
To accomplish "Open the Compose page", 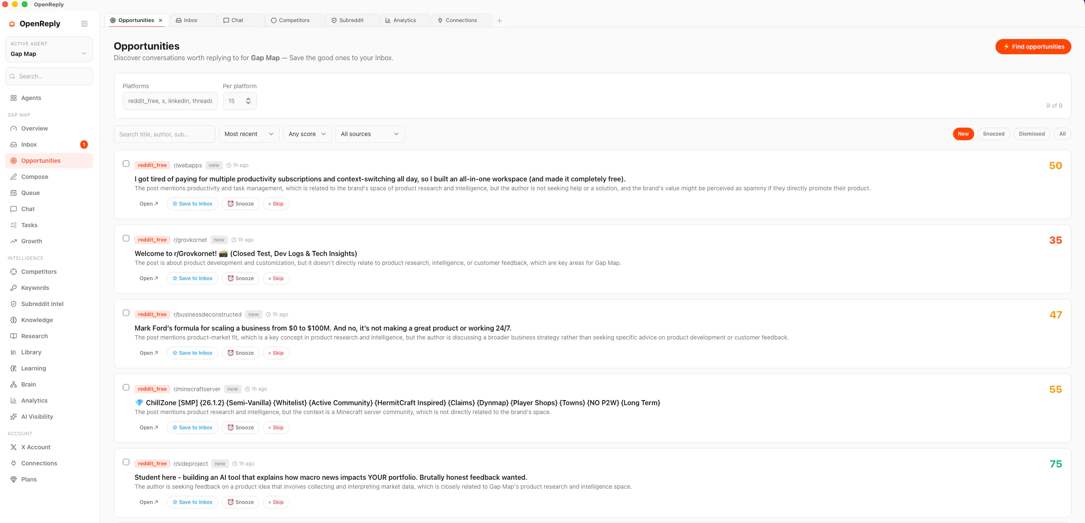I will tap(49, 177).
